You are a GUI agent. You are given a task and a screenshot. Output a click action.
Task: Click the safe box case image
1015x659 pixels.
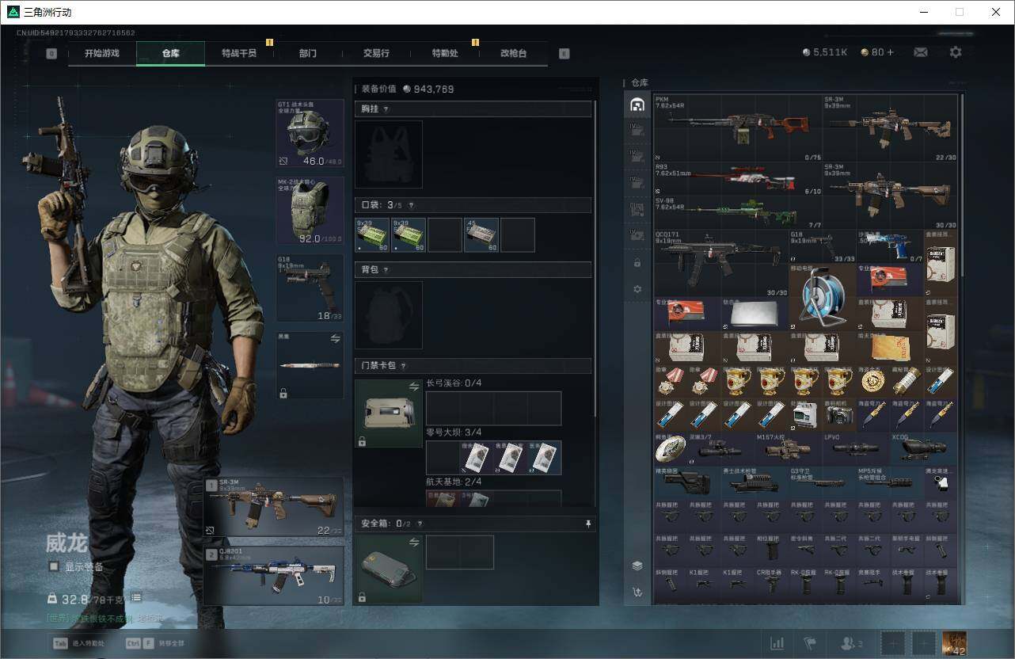coord(389,569)
